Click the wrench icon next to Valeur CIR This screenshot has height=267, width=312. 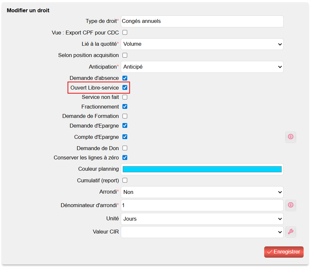pyautogui.click(x=290, y=232)
